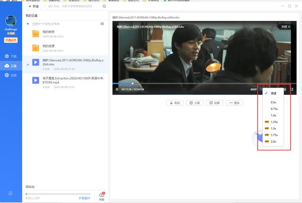This screenshot has width=302, height=203.
Task: Click the challenge user avatar
Action: 10,22
